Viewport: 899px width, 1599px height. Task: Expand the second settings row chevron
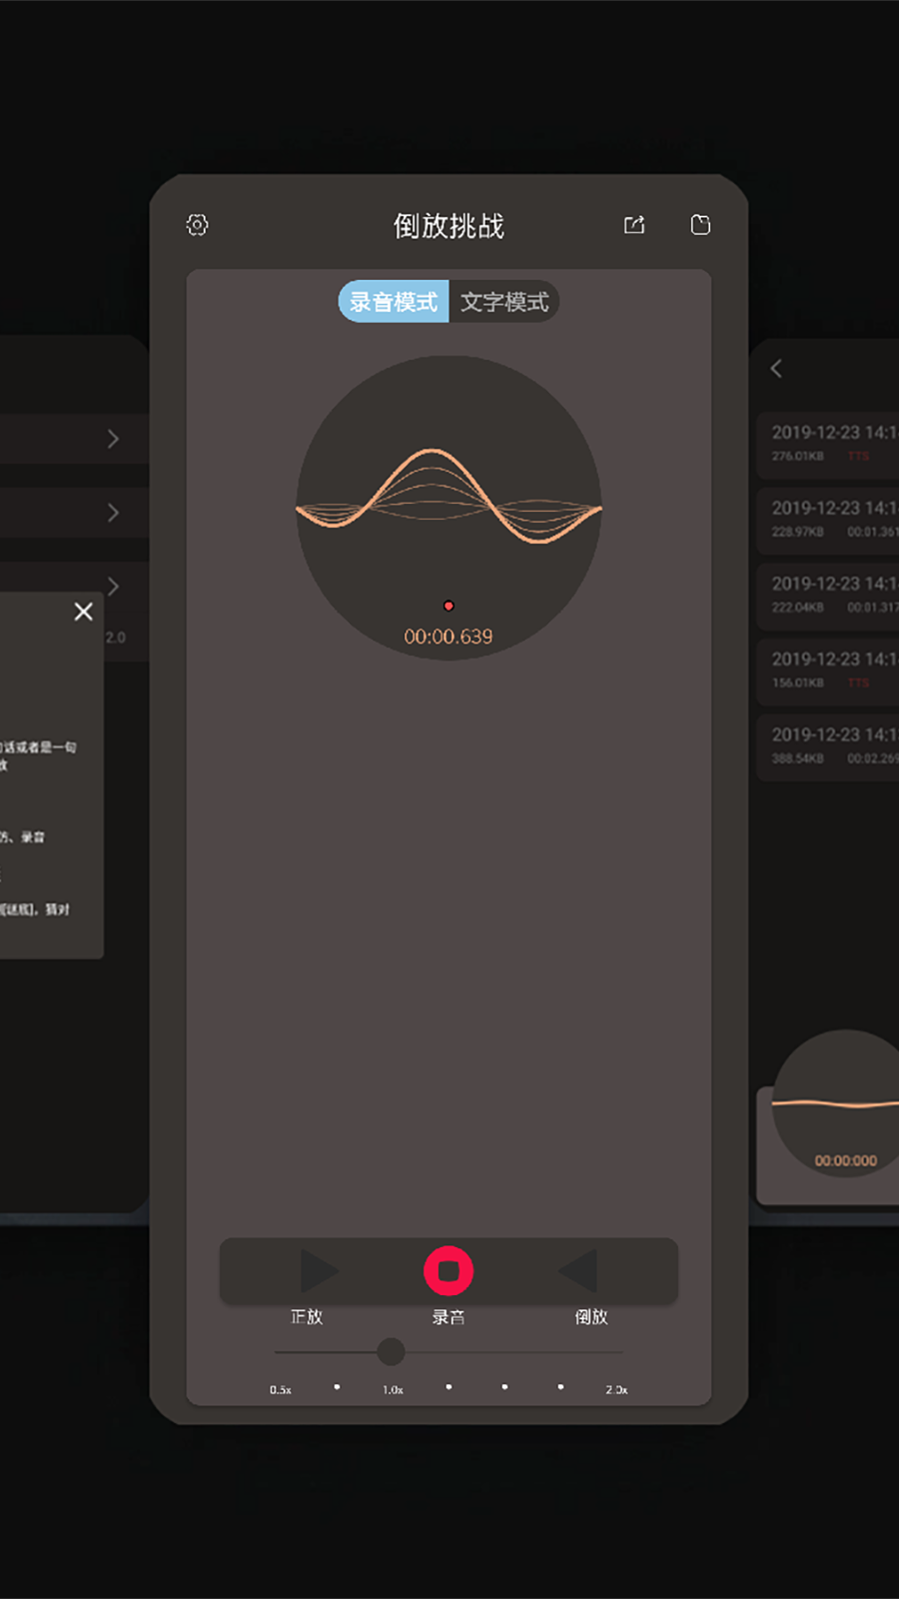pyautogui.click(x=113, y=513)
